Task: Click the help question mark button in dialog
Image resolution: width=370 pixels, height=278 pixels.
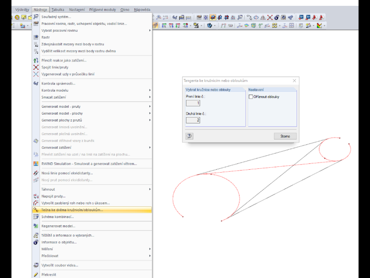Action: coord(189,136)
